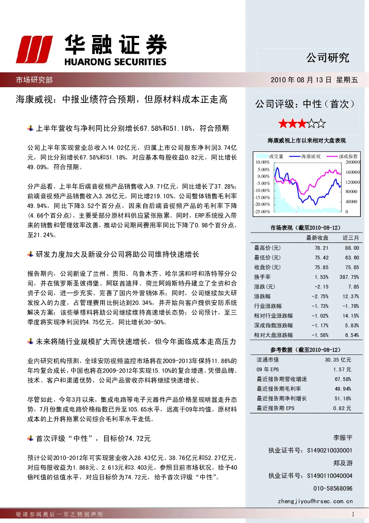Click the value 88.00
Image resolution: width=369 pixels, height=523 pixels.
pos(352,248)
